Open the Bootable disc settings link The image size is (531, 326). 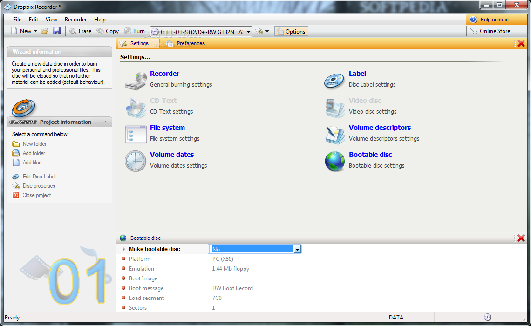pos(370,155)
